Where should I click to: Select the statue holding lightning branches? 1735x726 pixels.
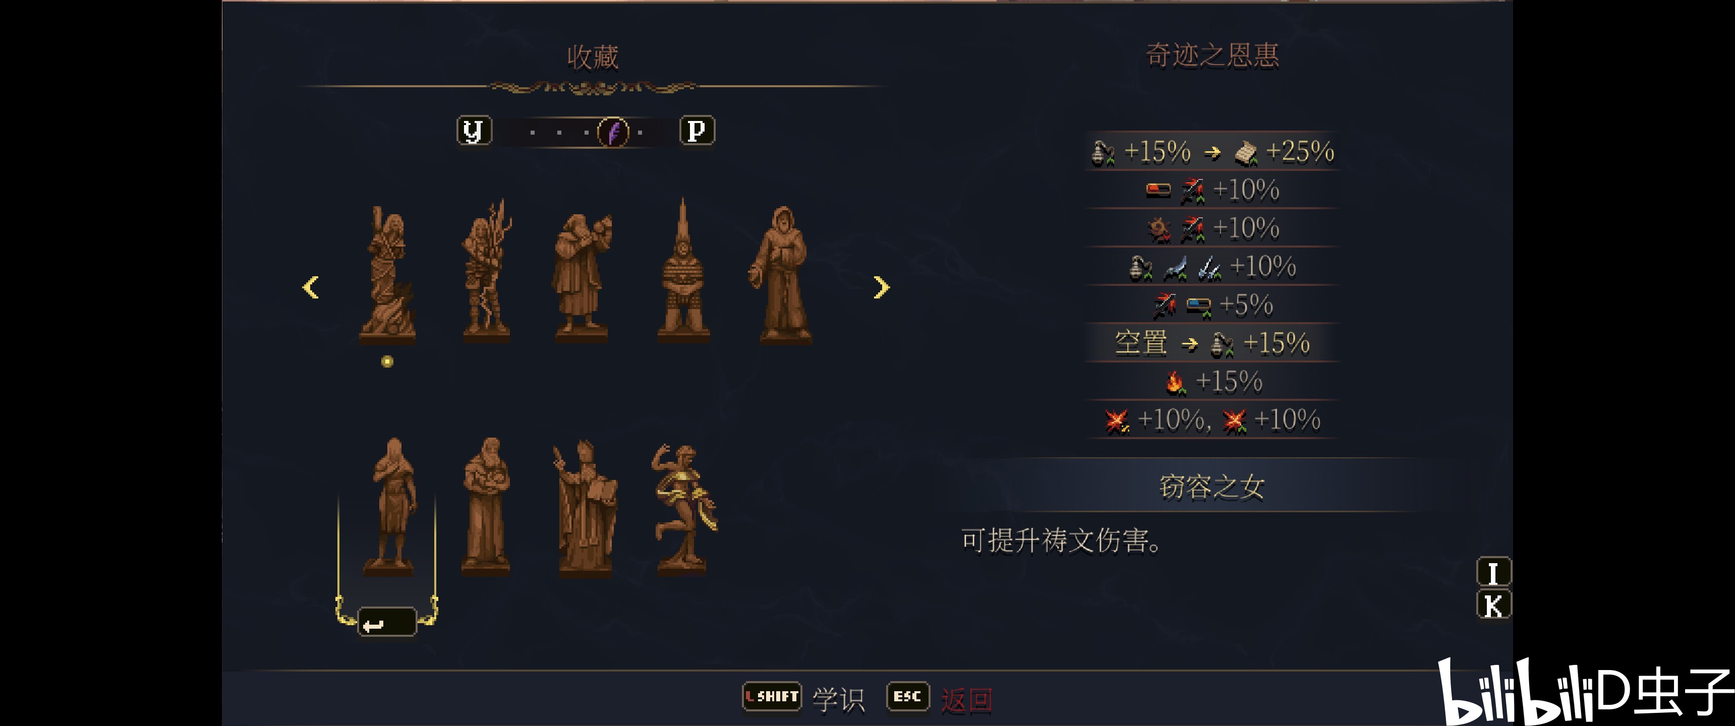click(486, 270)
